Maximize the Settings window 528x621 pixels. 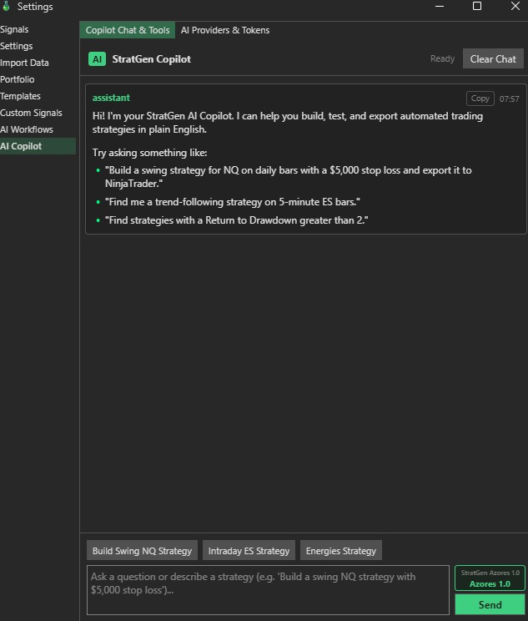point(477,7)
